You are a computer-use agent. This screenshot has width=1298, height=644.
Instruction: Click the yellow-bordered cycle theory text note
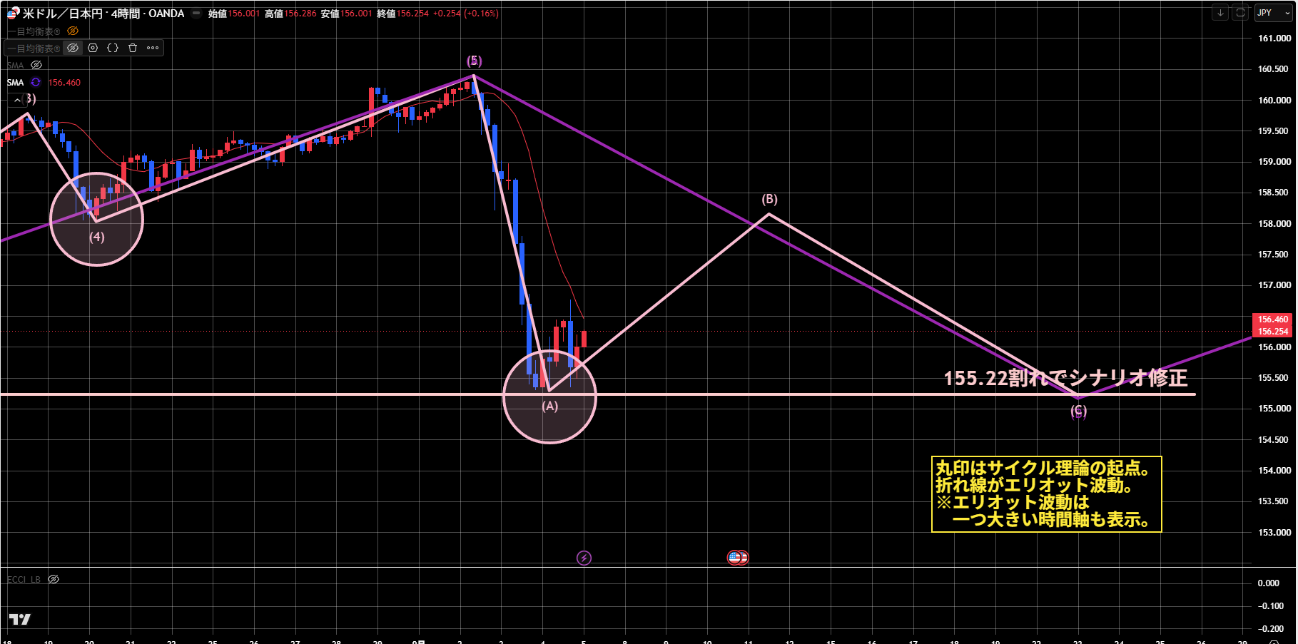coord(1046,494)
